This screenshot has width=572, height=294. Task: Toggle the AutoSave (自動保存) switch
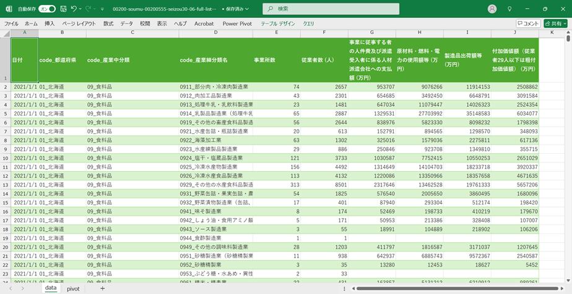[x=46, y=9]
